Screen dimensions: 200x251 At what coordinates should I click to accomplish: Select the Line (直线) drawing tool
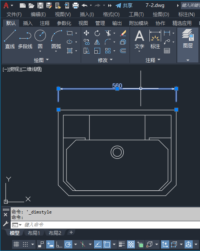[10, 39]
